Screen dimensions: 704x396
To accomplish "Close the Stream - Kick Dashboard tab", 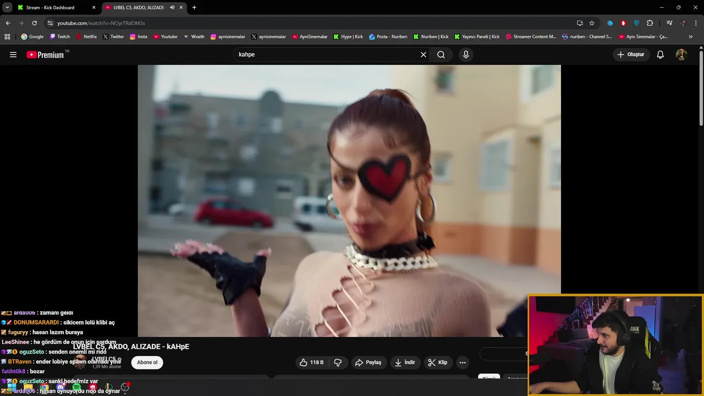I will point(94,8).
